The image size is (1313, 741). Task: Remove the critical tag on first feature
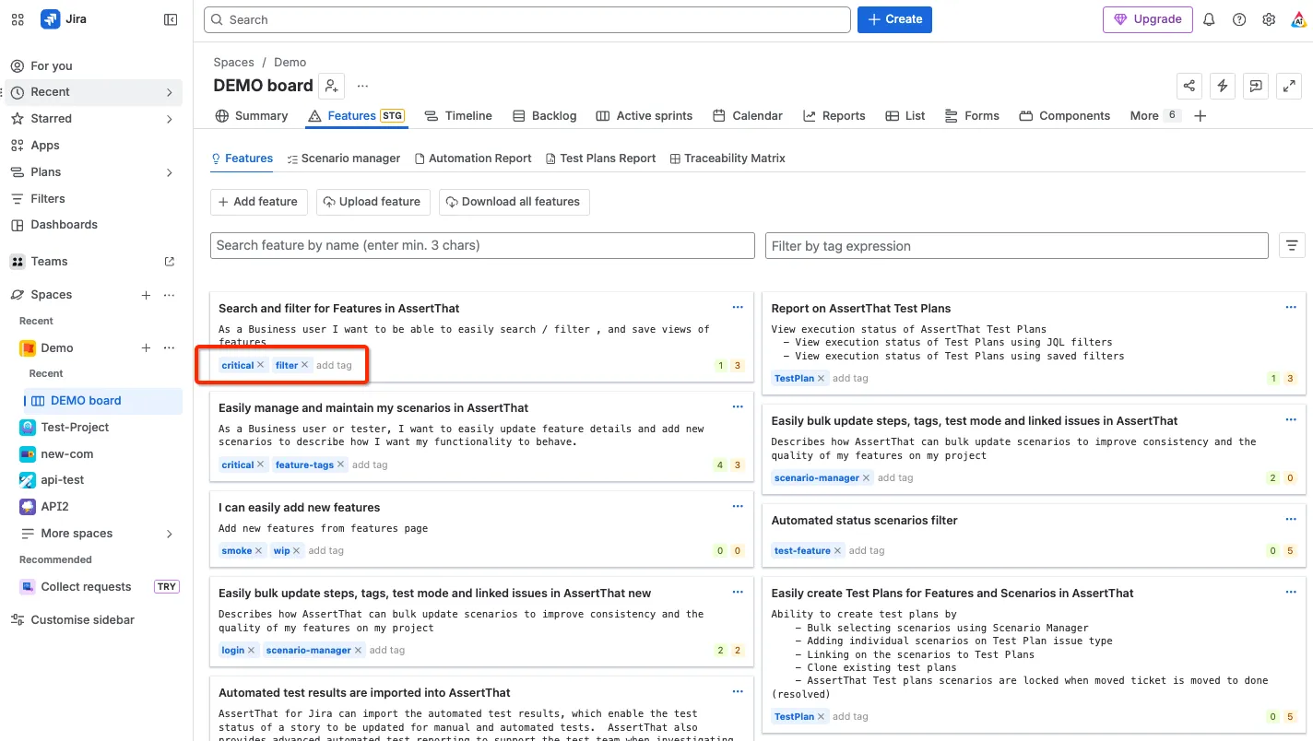(261, 365)
